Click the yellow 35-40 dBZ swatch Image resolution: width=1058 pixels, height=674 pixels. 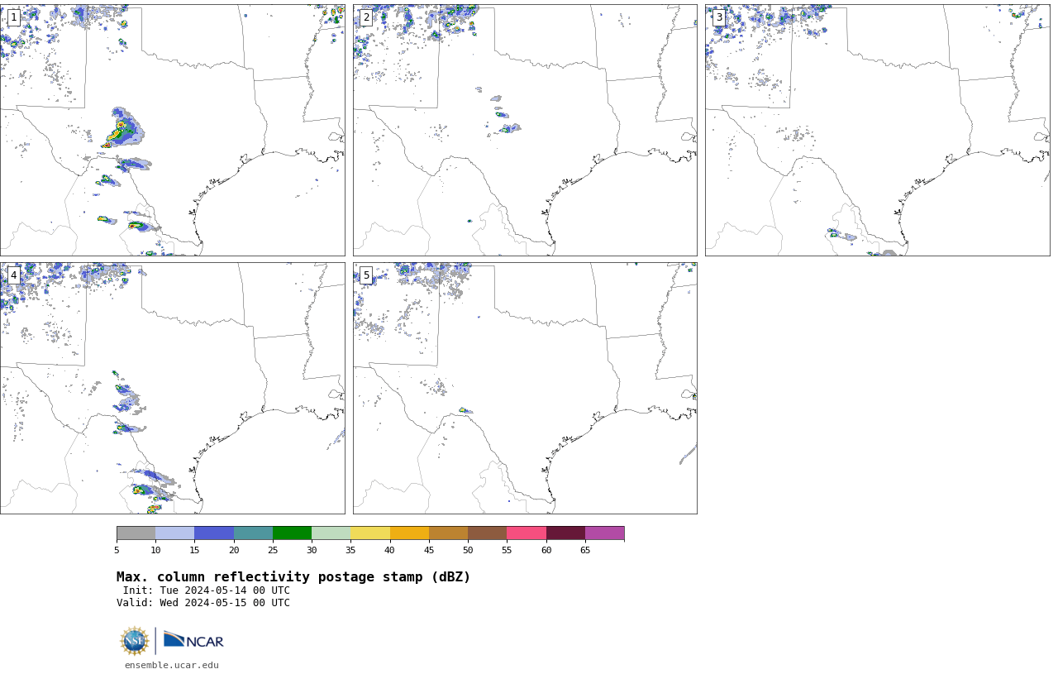370,533
